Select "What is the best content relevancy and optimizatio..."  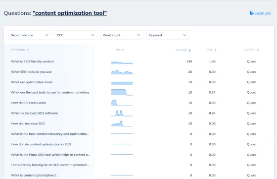coord(50,134)
